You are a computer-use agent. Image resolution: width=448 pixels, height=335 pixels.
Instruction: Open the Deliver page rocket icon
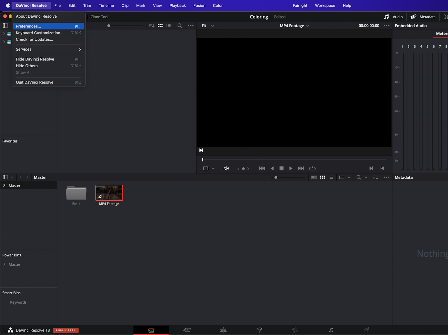pyautogui.click(x=367, y=330)
